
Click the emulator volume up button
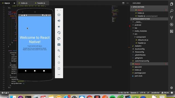click(x=59, y=21)
